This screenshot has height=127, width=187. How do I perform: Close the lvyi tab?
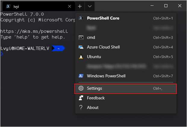pyautogui.click(x=70, y=6)
